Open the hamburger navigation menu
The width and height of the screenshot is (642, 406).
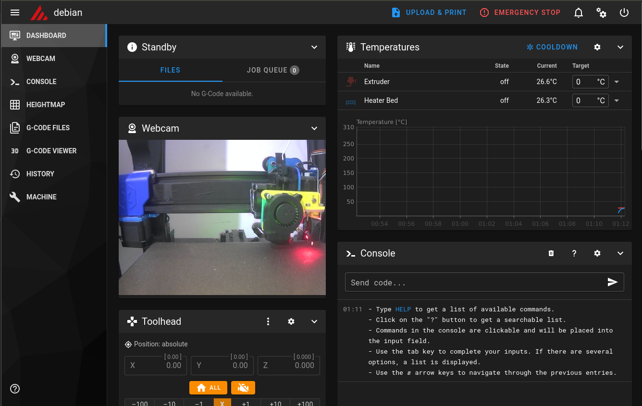(x=15, y=12)
